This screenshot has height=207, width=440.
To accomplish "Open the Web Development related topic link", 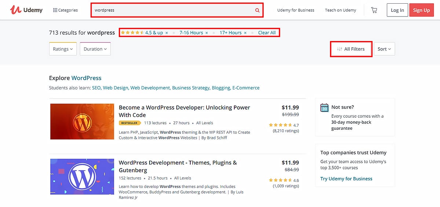I will tap(150, 88).
